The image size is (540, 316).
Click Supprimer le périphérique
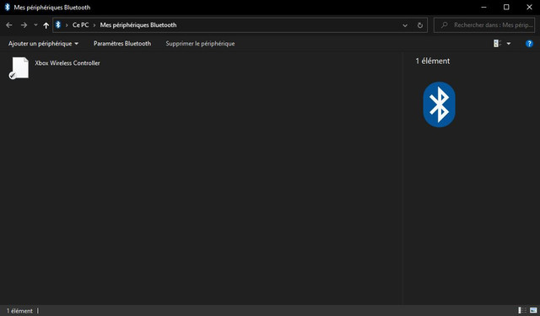(x=200, y=44)
